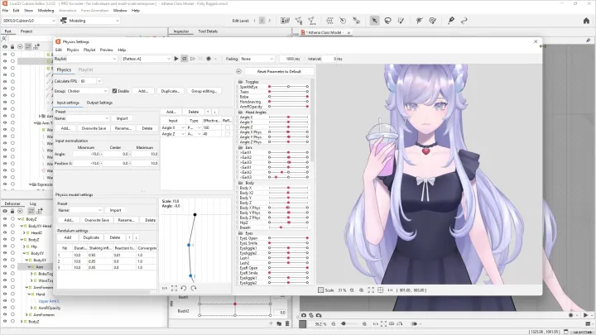Switch to the Playlist tab
596x335 pixels.
(85, 69)
